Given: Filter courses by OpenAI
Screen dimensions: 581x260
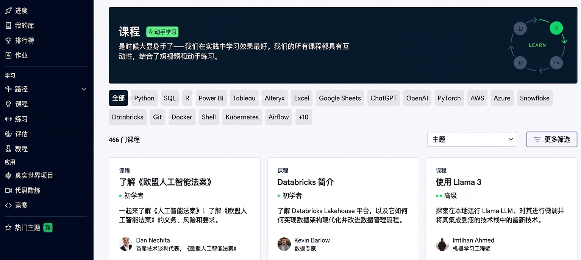Looking at the screenshot, I should coord(417,98).
